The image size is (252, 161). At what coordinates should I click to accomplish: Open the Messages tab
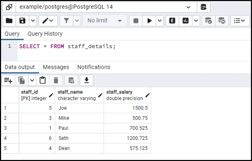point(56,67)
